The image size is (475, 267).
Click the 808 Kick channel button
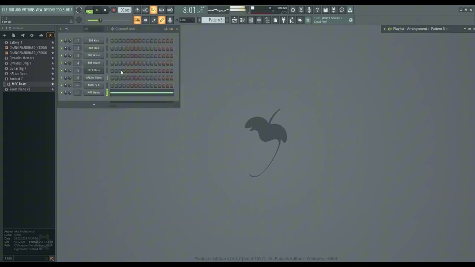(x=94, y=40)
